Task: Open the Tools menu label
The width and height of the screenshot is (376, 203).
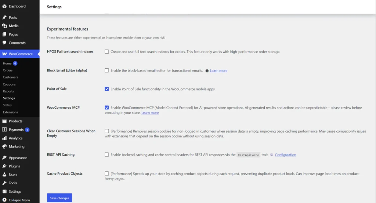Action: pyautogui.click(x=13, y=183)
